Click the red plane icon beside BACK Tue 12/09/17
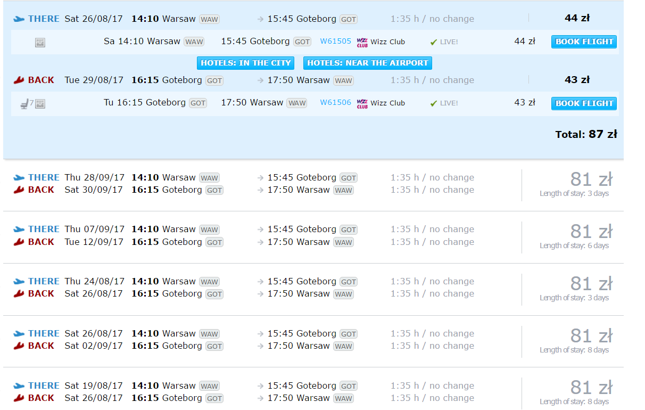The height and width of the screenshot is (410, 645). click(19, 242)
